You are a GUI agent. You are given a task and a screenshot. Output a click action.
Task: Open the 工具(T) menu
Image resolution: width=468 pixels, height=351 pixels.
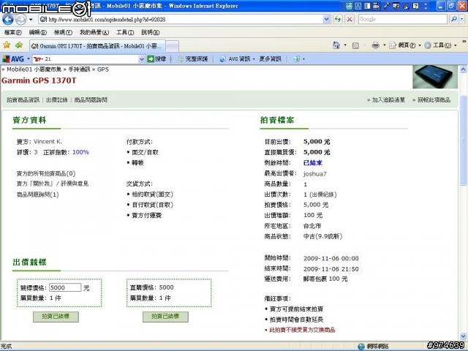[125, 32]
